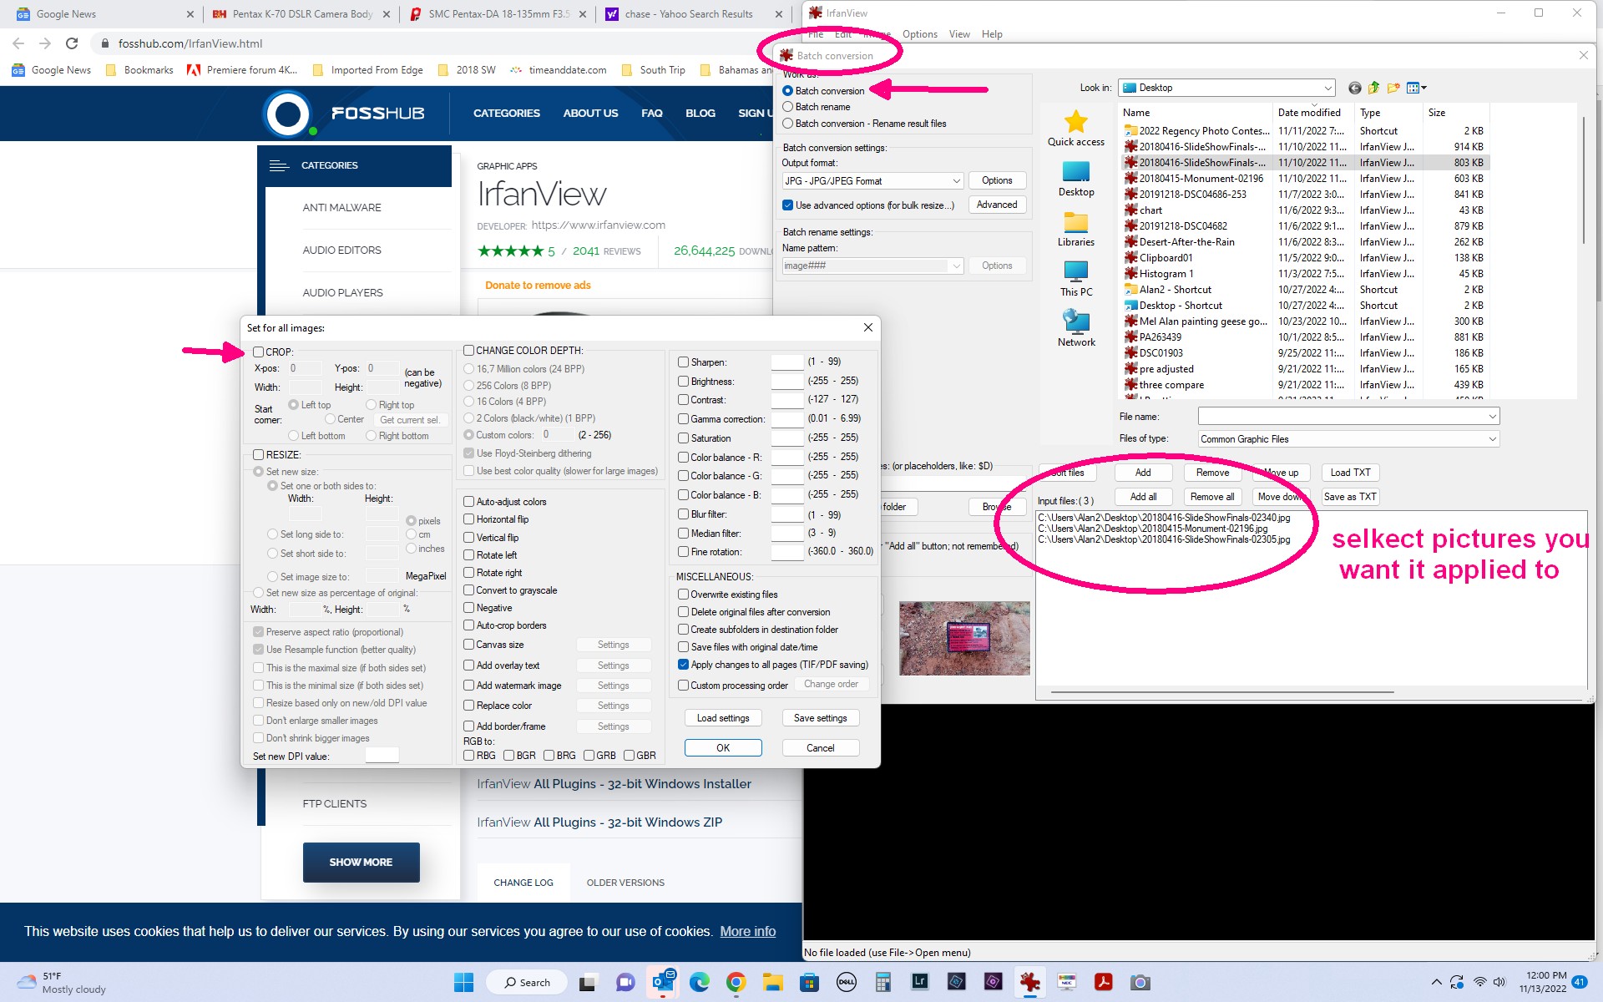Open Libraries in the places sidebar
The image size is (1603, 1002).
point(1075,229)
